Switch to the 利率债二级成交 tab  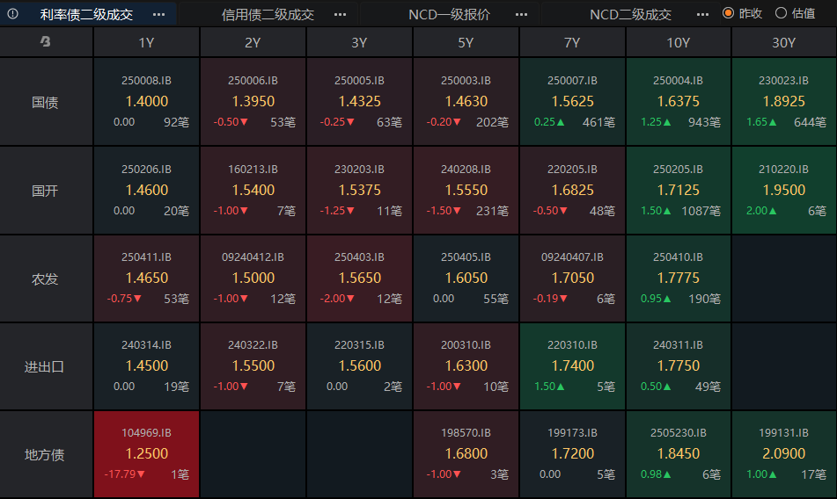tap(86, 14)
